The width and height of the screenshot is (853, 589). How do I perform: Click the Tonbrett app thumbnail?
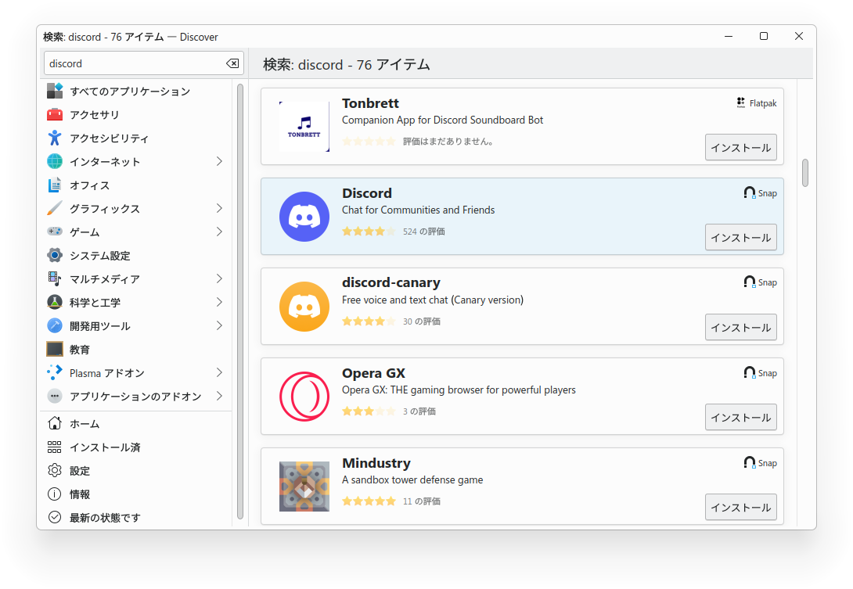[x=304, y=127]
